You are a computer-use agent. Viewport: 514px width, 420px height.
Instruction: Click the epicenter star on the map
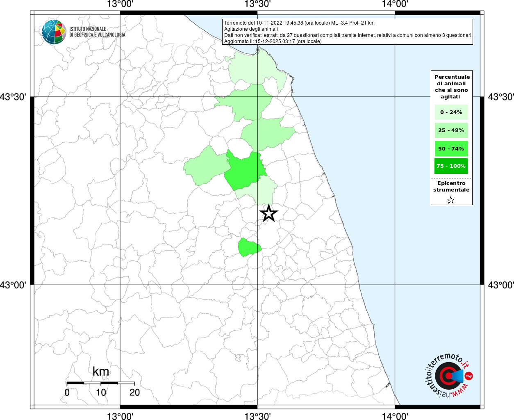tap(269, 213)
